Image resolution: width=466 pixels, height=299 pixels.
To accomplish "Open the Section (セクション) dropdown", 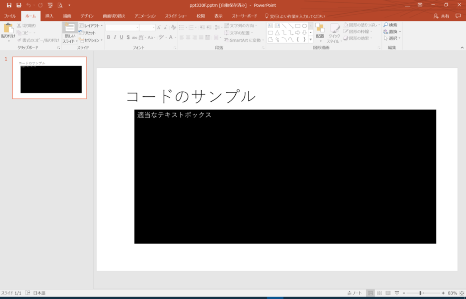I will click(x=91, y=40).
